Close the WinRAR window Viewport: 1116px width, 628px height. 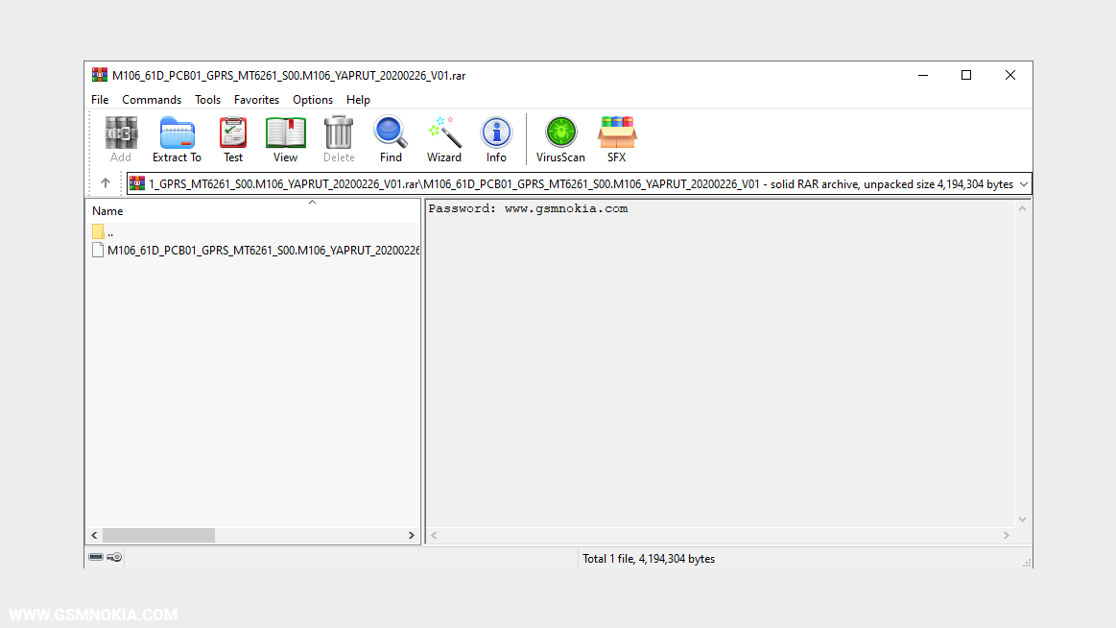coord(1009,75)
